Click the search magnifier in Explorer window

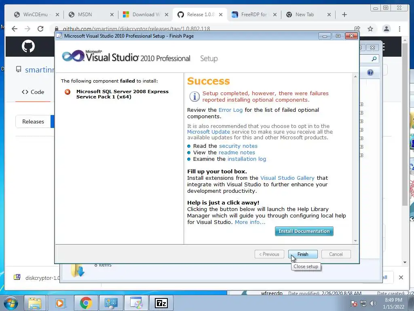pyautogui.click(x=374, y=59)
